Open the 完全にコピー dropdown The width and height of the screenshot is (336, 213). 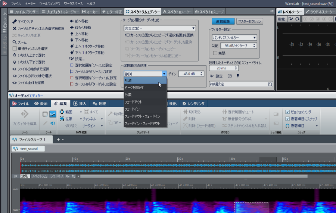(160, 28)
